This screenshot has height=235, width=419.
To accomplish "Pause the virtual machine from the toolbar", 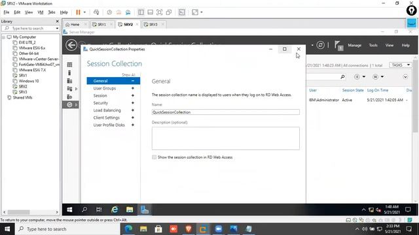I will (78, 12).
